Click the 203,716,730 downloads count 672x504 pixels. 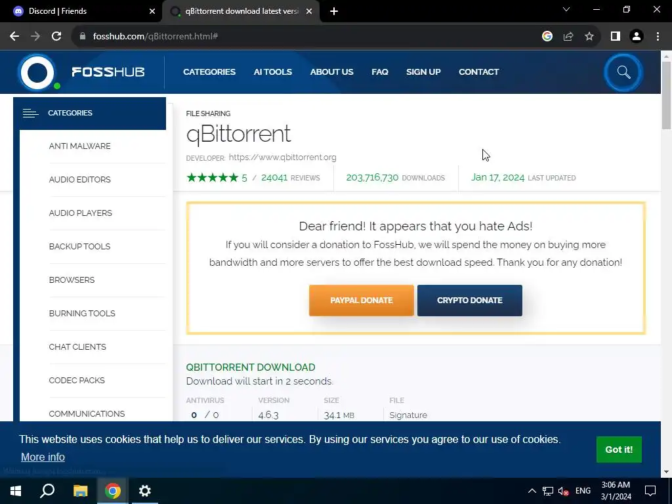coord(372,177)
